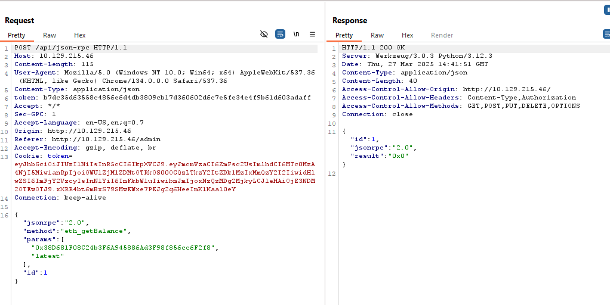Click the crossed-out eye icon in Request
Screen dimensions: 610x305
[x=264, y=35]
